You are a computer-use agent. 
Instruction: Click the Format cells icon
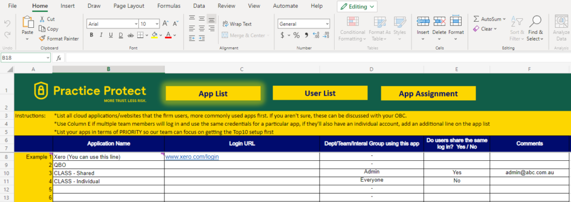point(456,21)
